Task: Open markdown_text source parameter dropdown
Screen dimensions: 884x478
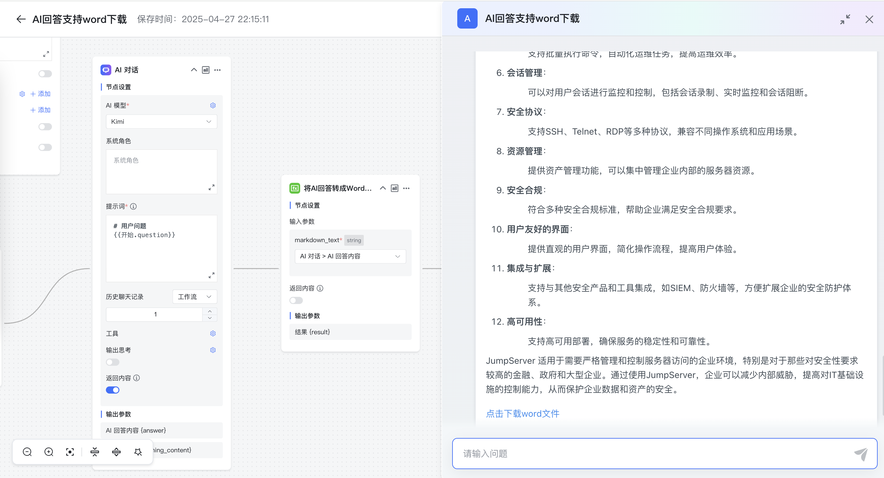Action: [x=350, y=256]
